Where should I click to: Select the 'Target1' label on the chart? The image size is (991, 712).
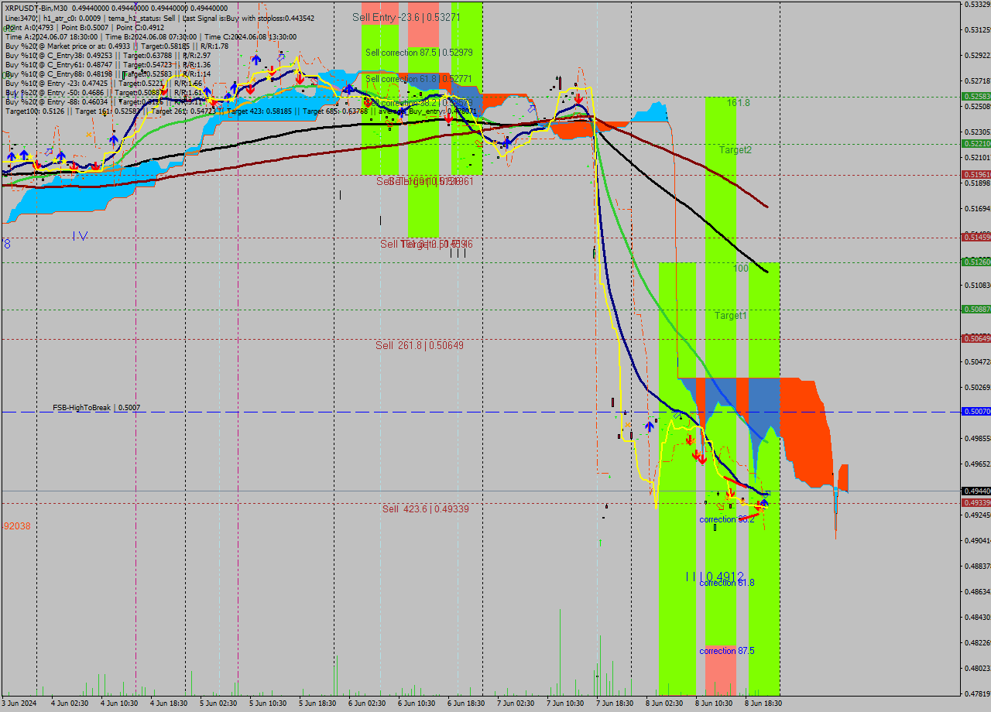pyautogui.click(x=730, y=316)
